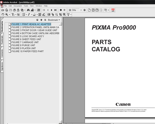Select bookmark FIGURE 5 LOGIC BOARD ASS'Y
Image resolution: width=155 pixels, height=124 pixels.
[x=28, y=36]
